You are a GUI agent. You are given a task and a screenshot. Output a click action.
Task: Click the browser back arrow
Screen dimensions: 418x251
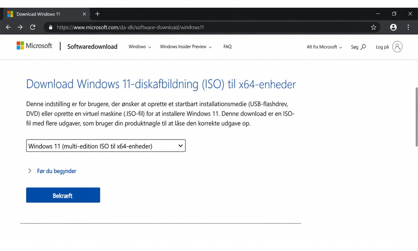[8, 27]
